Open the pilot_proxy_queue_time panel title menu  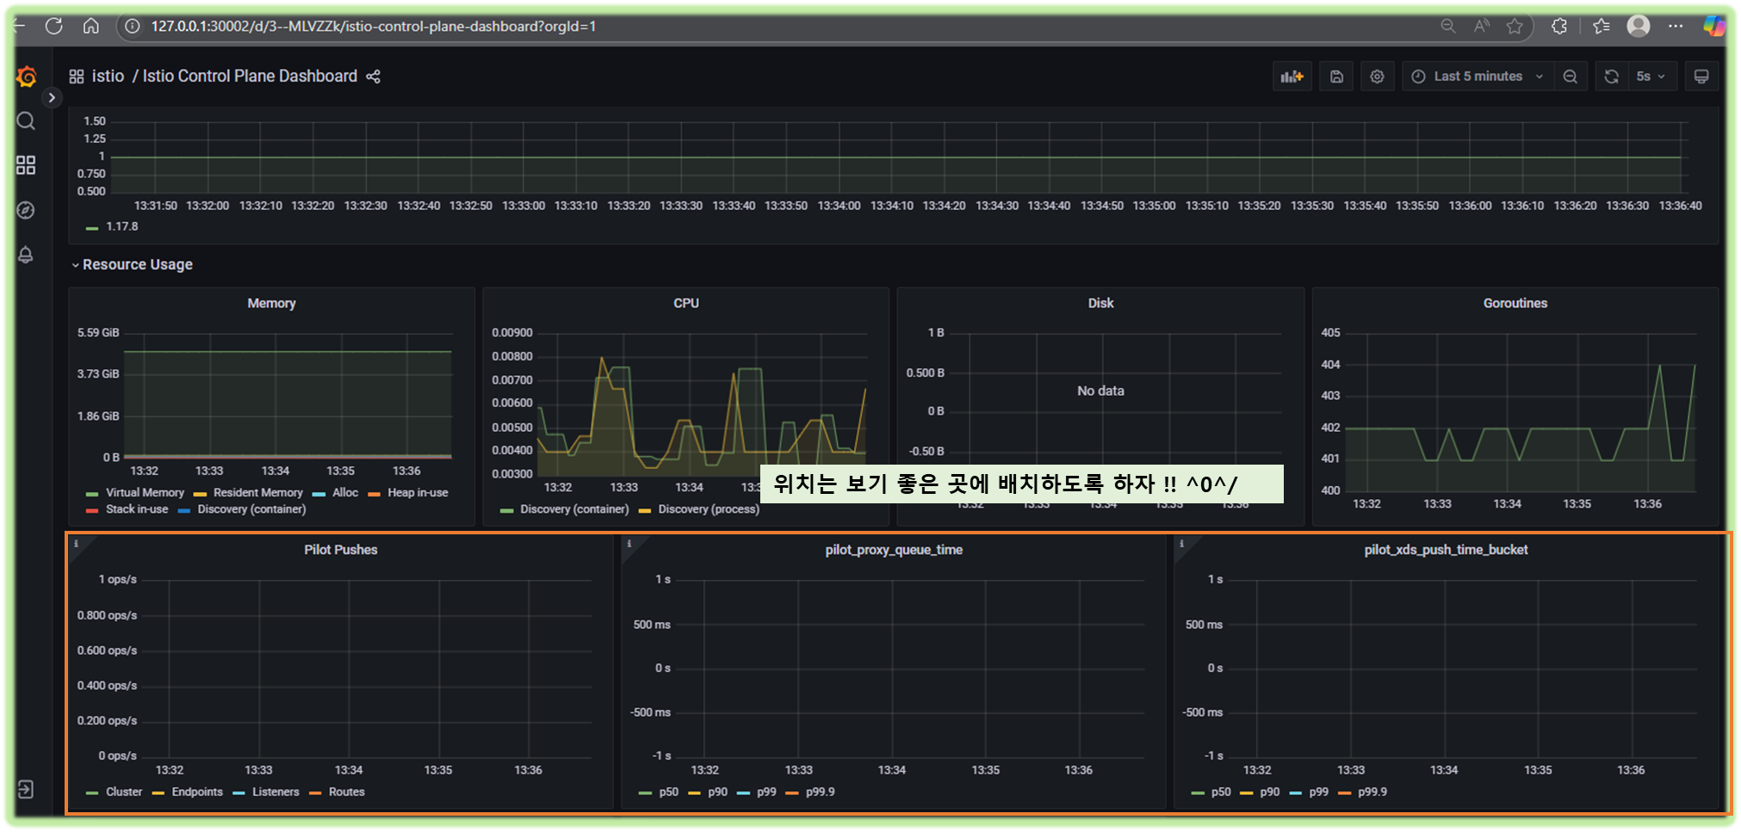click(x=894, y=550)
